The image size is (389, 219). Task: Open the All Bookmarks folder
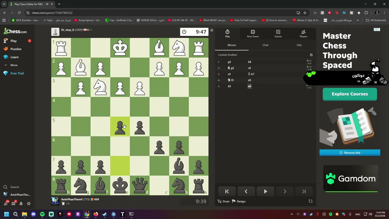[x=376, y=20]
